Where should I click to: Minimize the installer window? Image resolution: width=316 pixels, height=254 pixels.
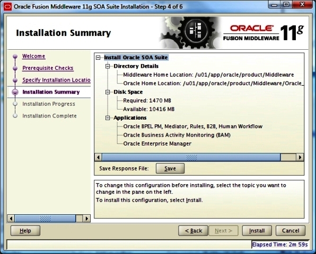click(x=275, y=5)
